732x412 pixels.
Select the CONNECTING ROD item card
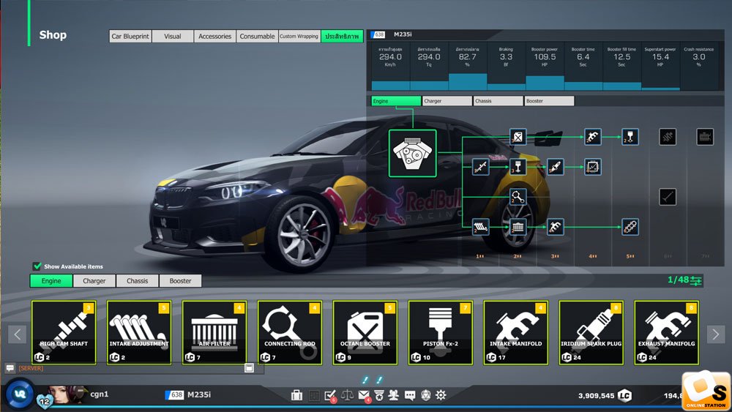click(x=290, y=333)
